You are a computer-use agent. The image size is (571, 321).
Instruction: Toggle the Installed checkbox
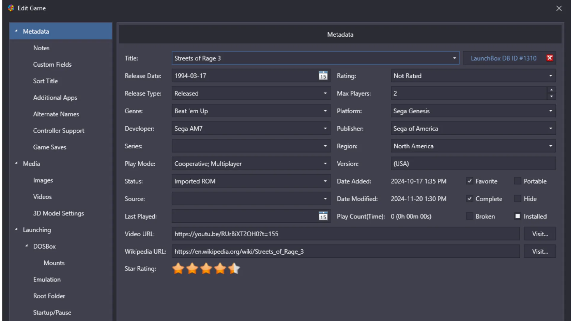517,216
